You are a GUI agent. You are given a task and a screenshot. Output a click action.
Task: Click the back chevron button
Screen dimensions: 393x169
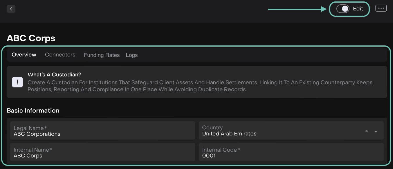click(x=11, y=9)
